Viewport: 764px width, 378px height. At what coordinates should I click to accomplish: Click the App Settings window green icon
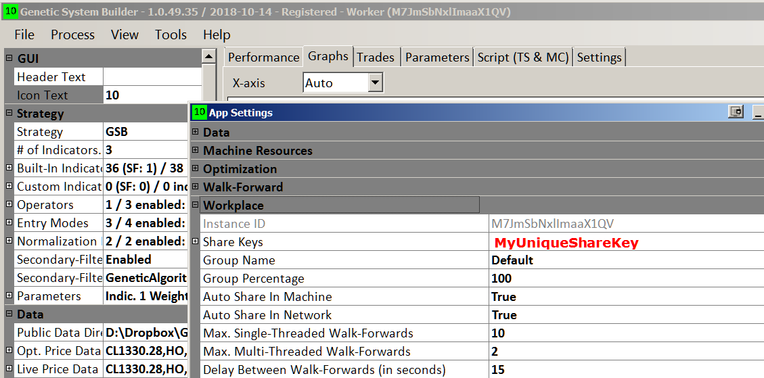(199, 112)
